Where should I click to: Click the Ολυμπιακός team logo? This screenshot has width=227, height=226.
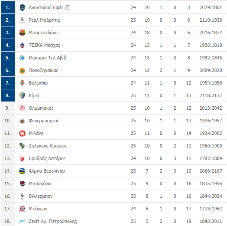(x=22, y=108)
